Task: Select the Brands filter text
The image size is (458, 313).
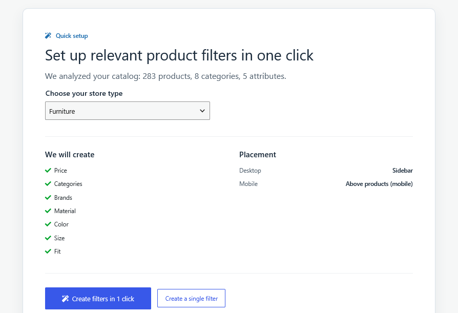Action: [x=63, y=198]
